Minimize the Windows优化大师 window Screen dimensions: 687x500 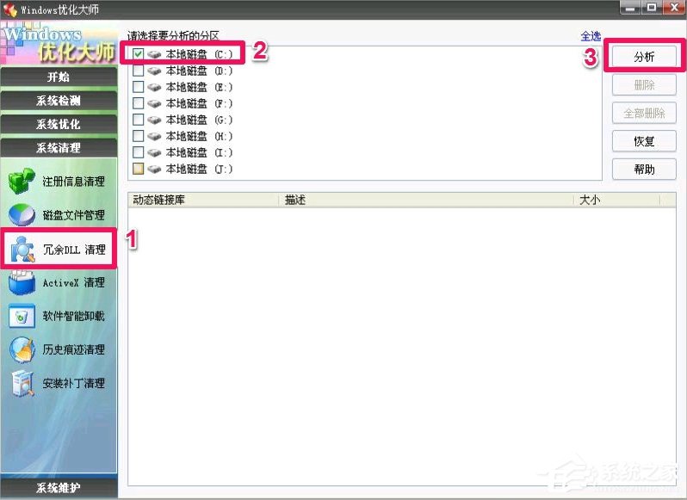tap(630, 8)
